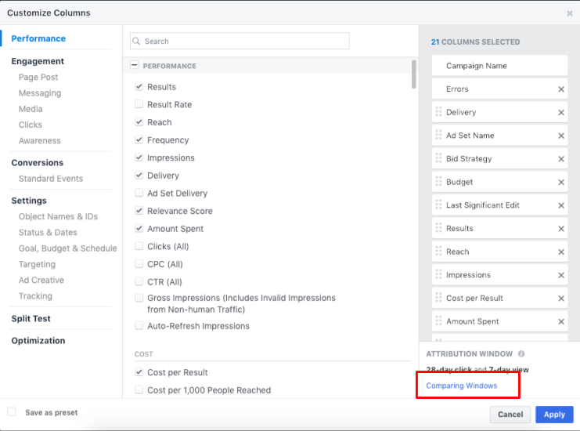Open the Messaging subcategory
The image size is (580, 431).
(x=40, y=93)
